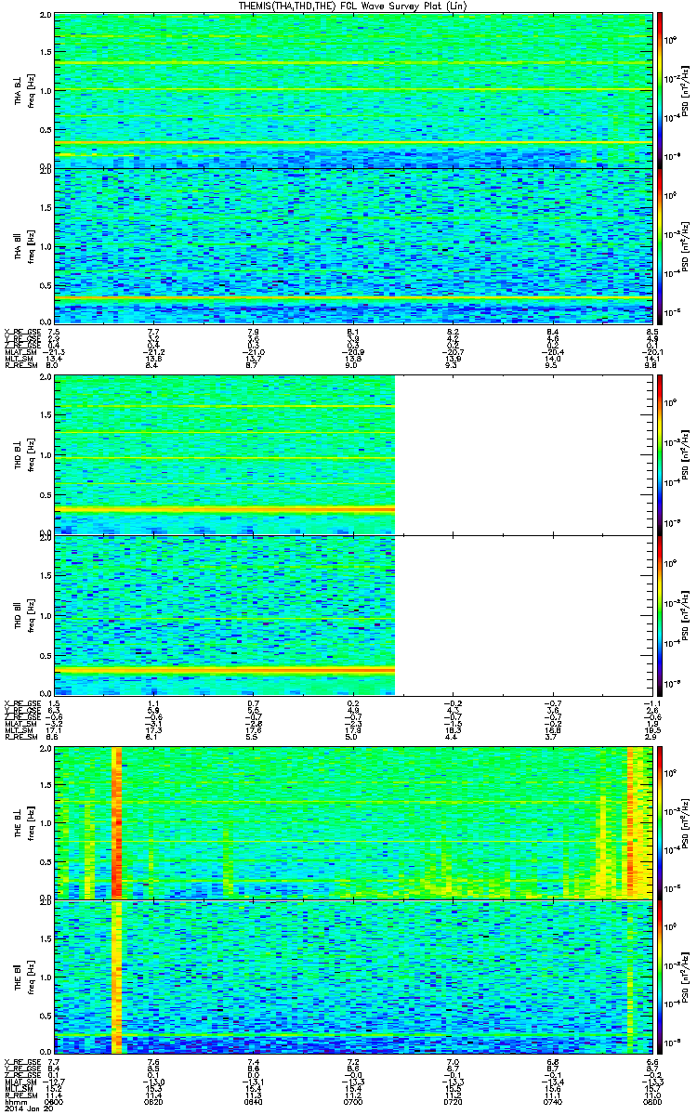The height and width of the screenshot is (1115, 697).
Task: Click the 'hhmm' time axis label
Action: click(14, 1102)
